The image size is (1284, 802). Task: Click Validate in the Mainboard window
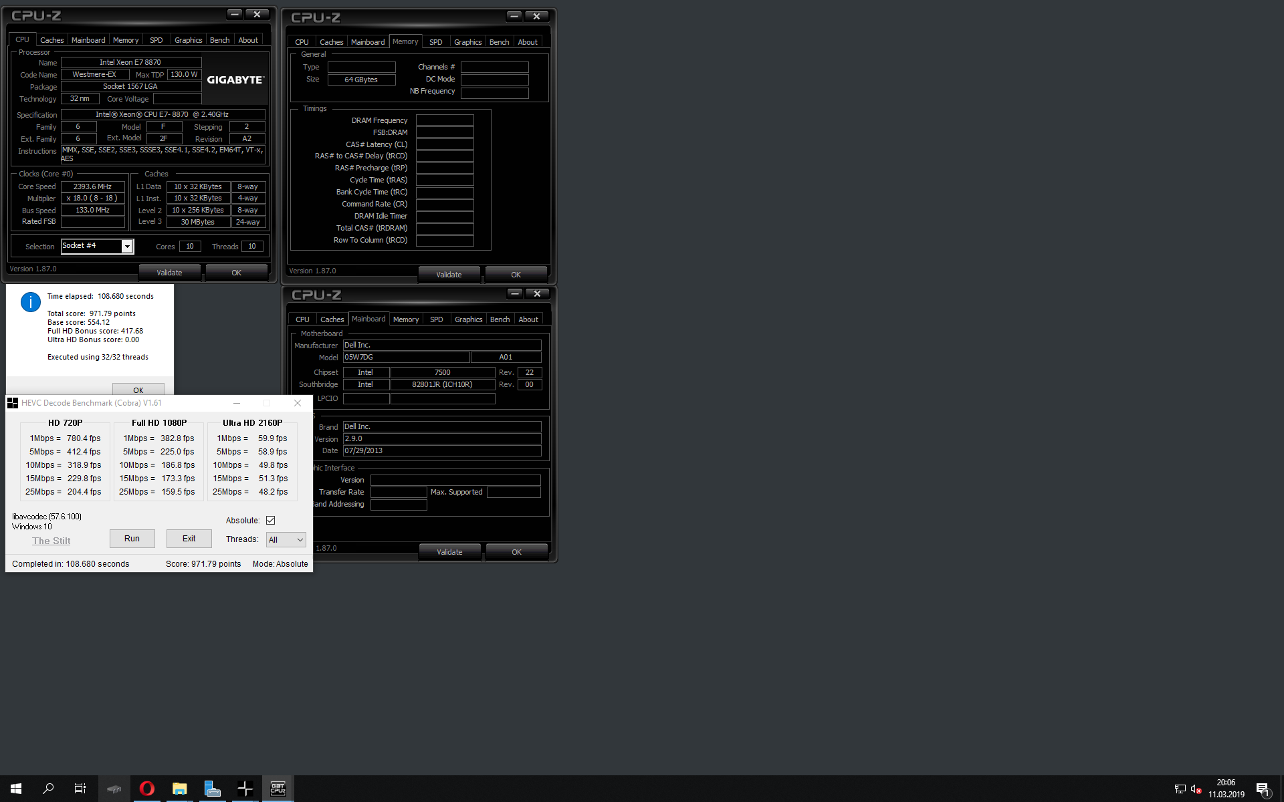[449, 552]
